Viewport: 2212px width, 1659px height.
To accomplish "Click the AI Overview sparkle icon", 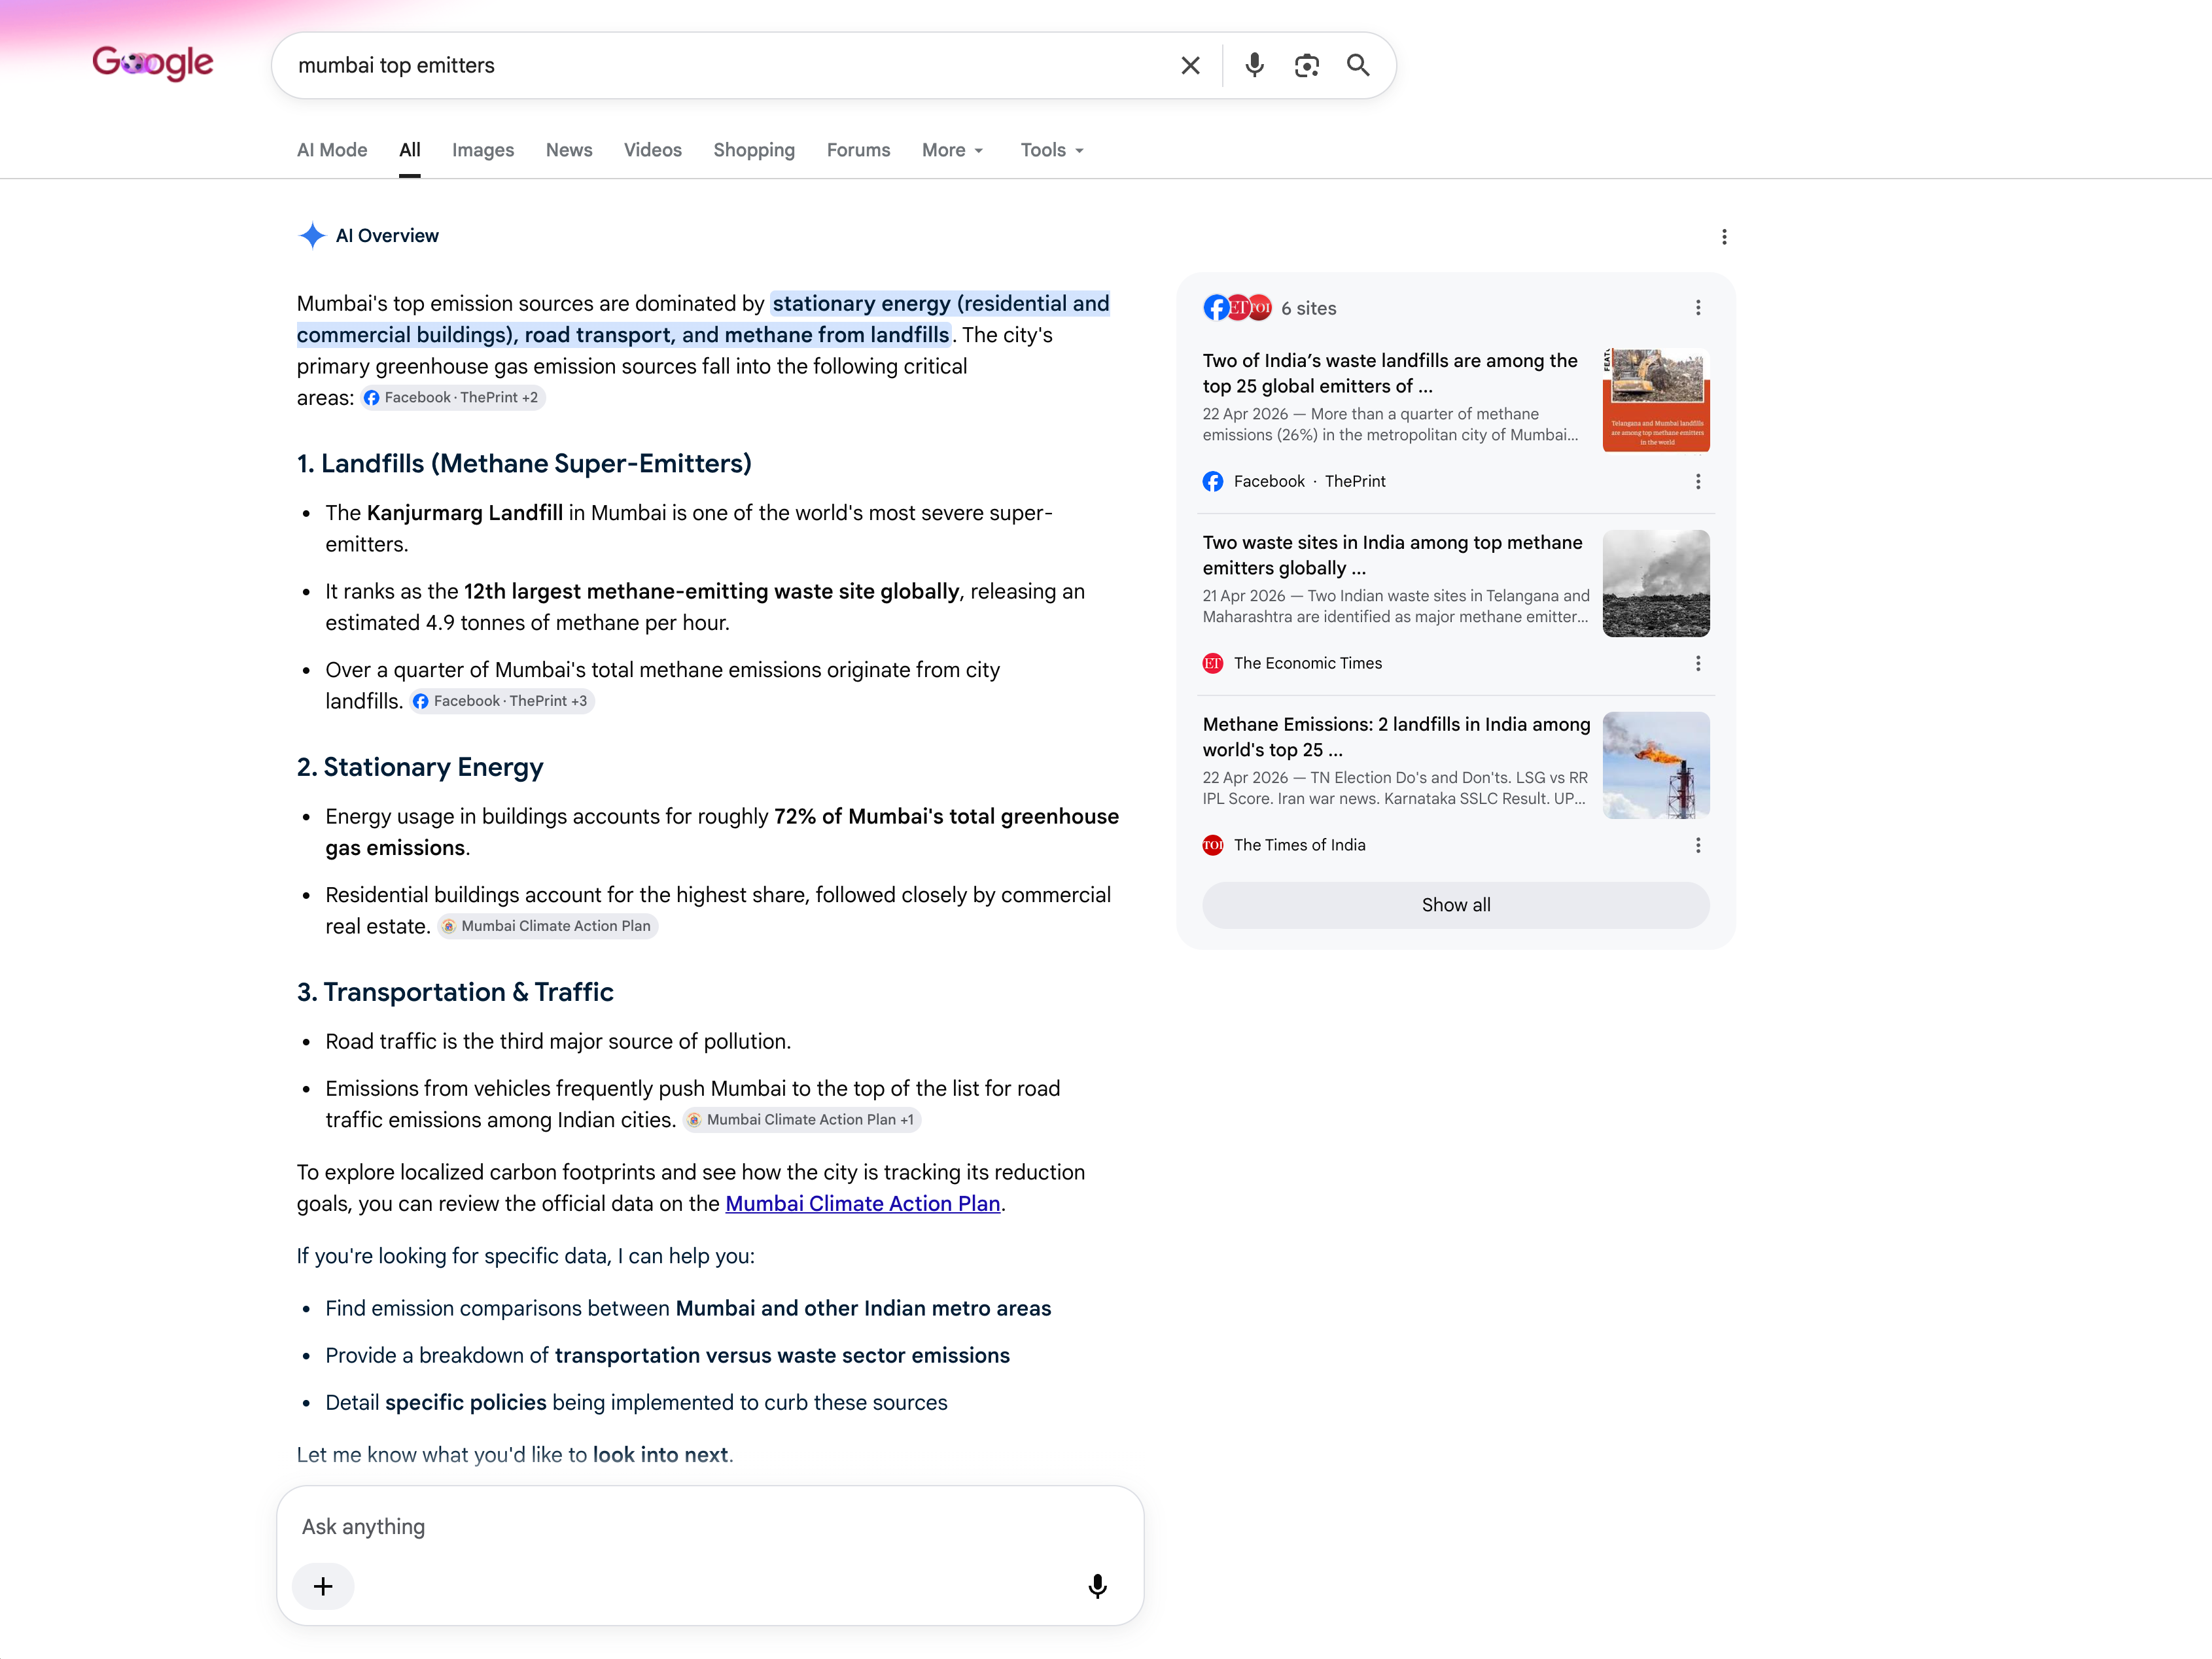I will [312, 236].
